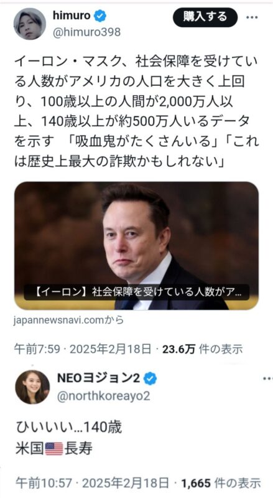Open more options on himuro's tweet
Viewport: 273px width, 498px height.
pyautogui.click(x=252, y=17)
